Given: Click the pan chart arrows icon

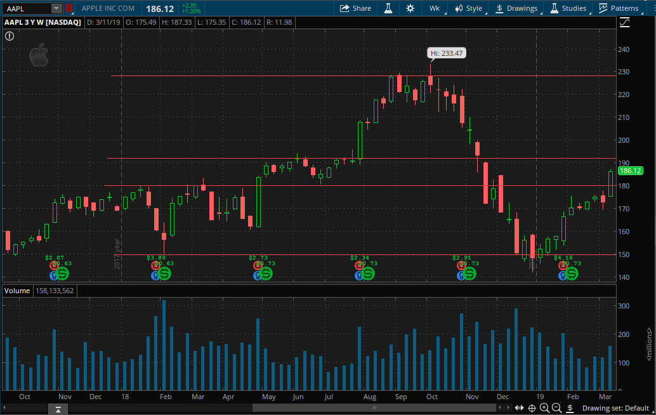Looking at the screenshot, I should 519,408.
